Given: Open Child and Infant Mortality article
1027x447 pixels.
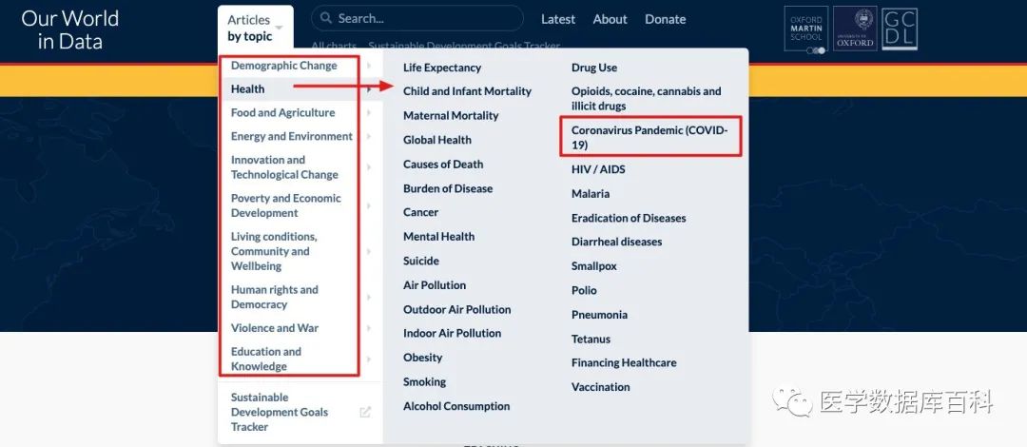Looking at the screenshot, I should 467,91.
